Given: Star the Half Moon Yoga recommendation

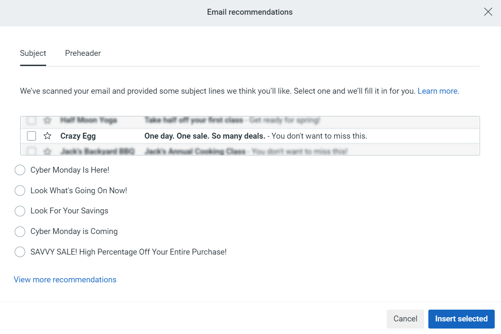Looking at the screenshot, I should coord(47,120).
